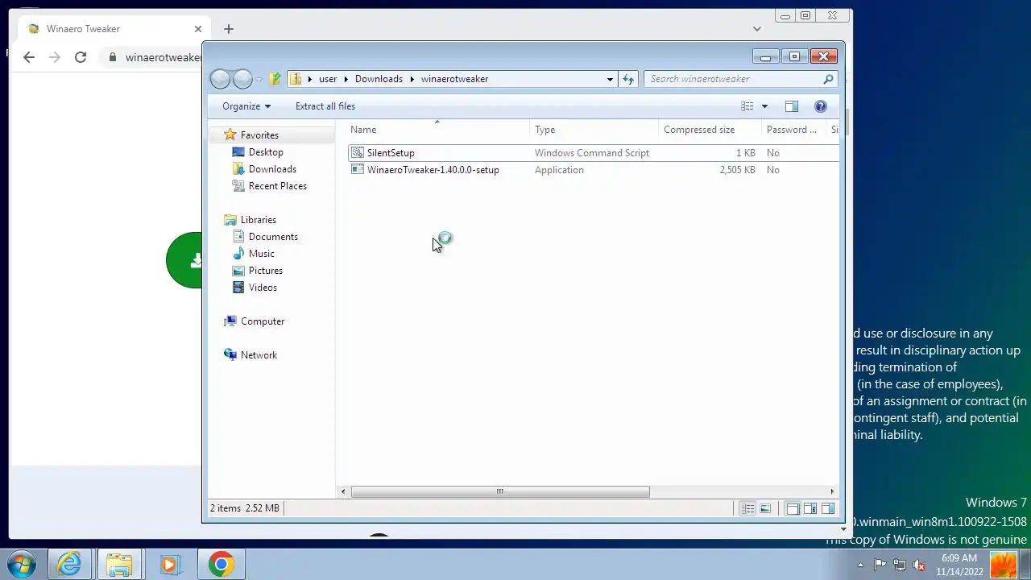Image resolution: width=1031 pixels, height=580 pixels.
Task: Click the File Explorer taskbar icon
Action: 119,564
